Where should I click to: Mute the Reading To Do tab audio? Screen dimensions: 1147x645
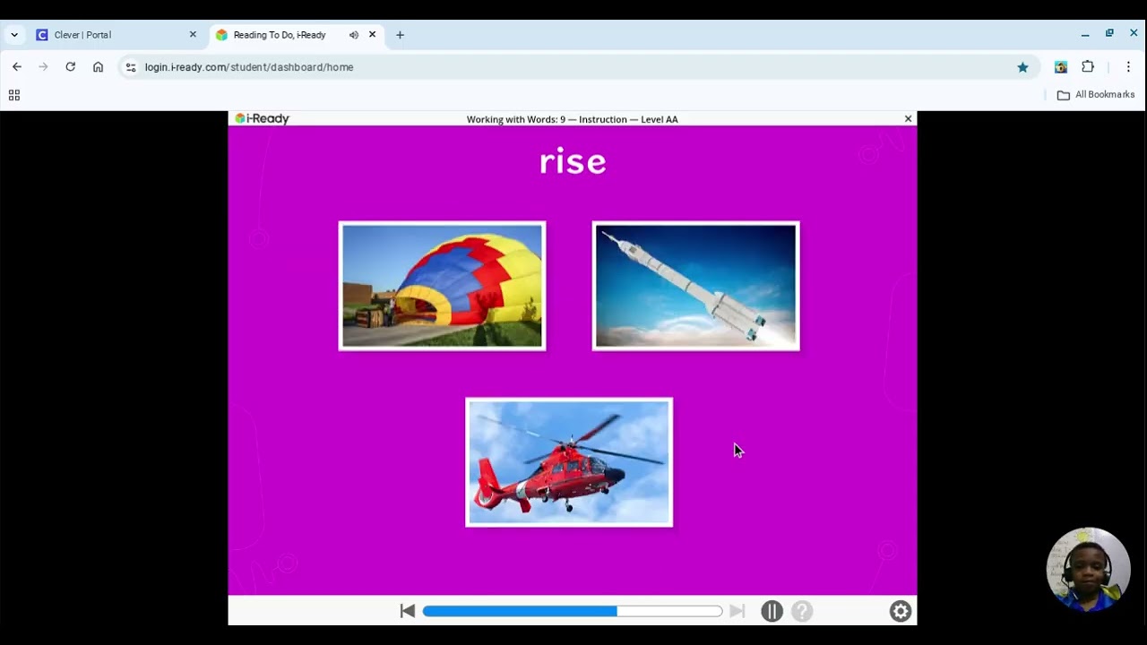point(354,35)
